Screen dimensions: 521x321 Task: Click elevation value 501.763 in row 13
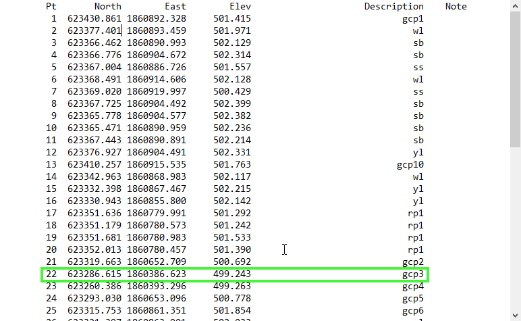231,164
